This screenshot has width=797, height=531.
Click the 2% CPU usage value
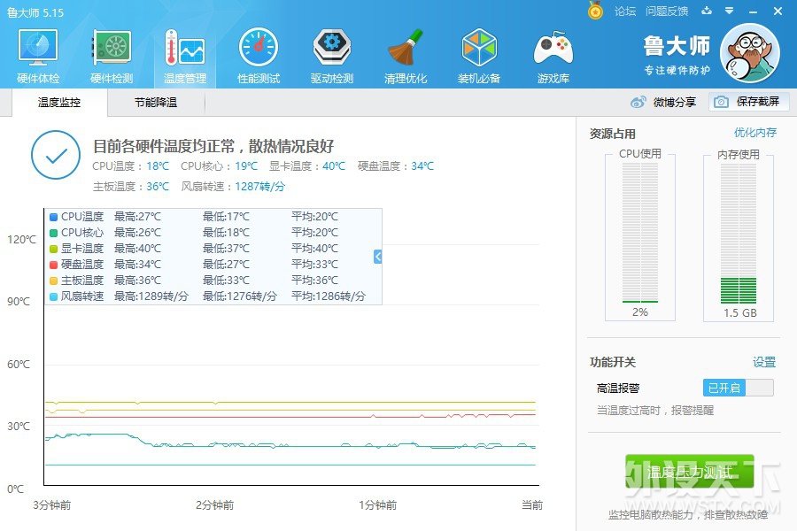tap(640, 312)
